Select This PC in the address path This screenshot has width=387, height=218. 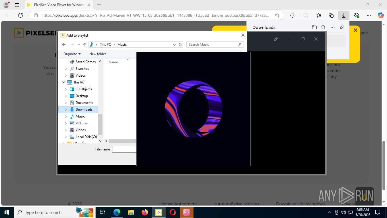pyautogui.click(x=105, y=45)
